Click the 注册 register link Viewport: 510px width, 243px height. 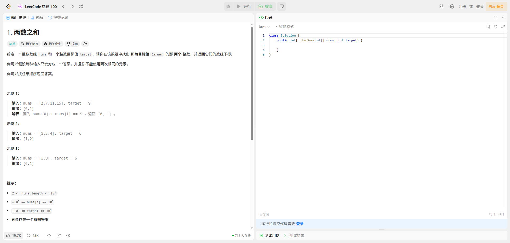pos(462,6)
